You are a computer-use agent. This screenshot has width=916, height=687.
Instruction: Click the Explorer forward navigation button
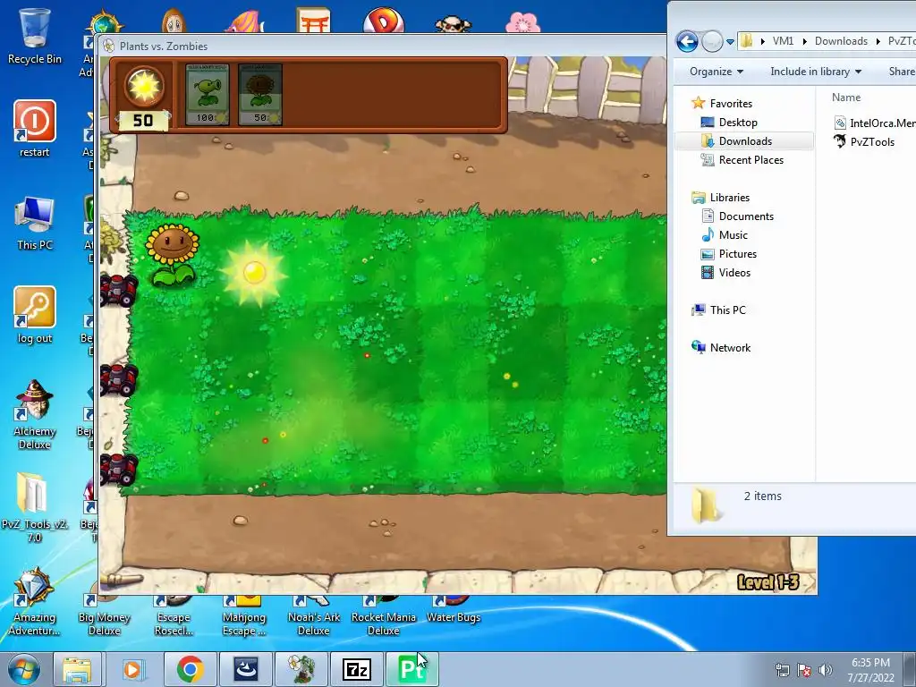click(x=712, y=41)
